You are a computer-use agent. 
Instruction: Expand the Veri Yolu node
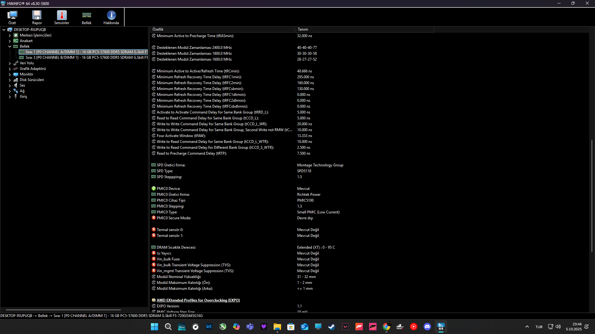10,63
